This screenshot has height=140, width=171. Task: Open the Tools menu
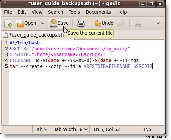pos(74,12)
